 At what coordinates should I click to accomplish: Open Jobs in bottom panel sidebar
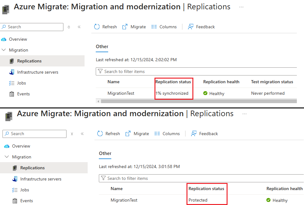click(25, 190)
